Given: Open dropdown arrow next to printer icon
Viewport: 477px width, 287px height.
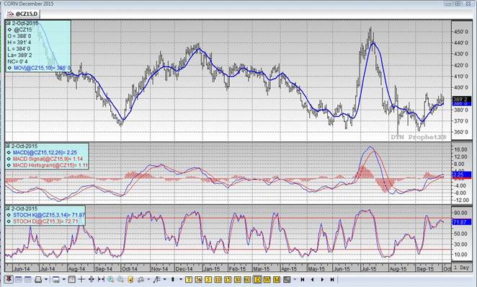Looking at the screenshot, I should [x=46, y=279].
